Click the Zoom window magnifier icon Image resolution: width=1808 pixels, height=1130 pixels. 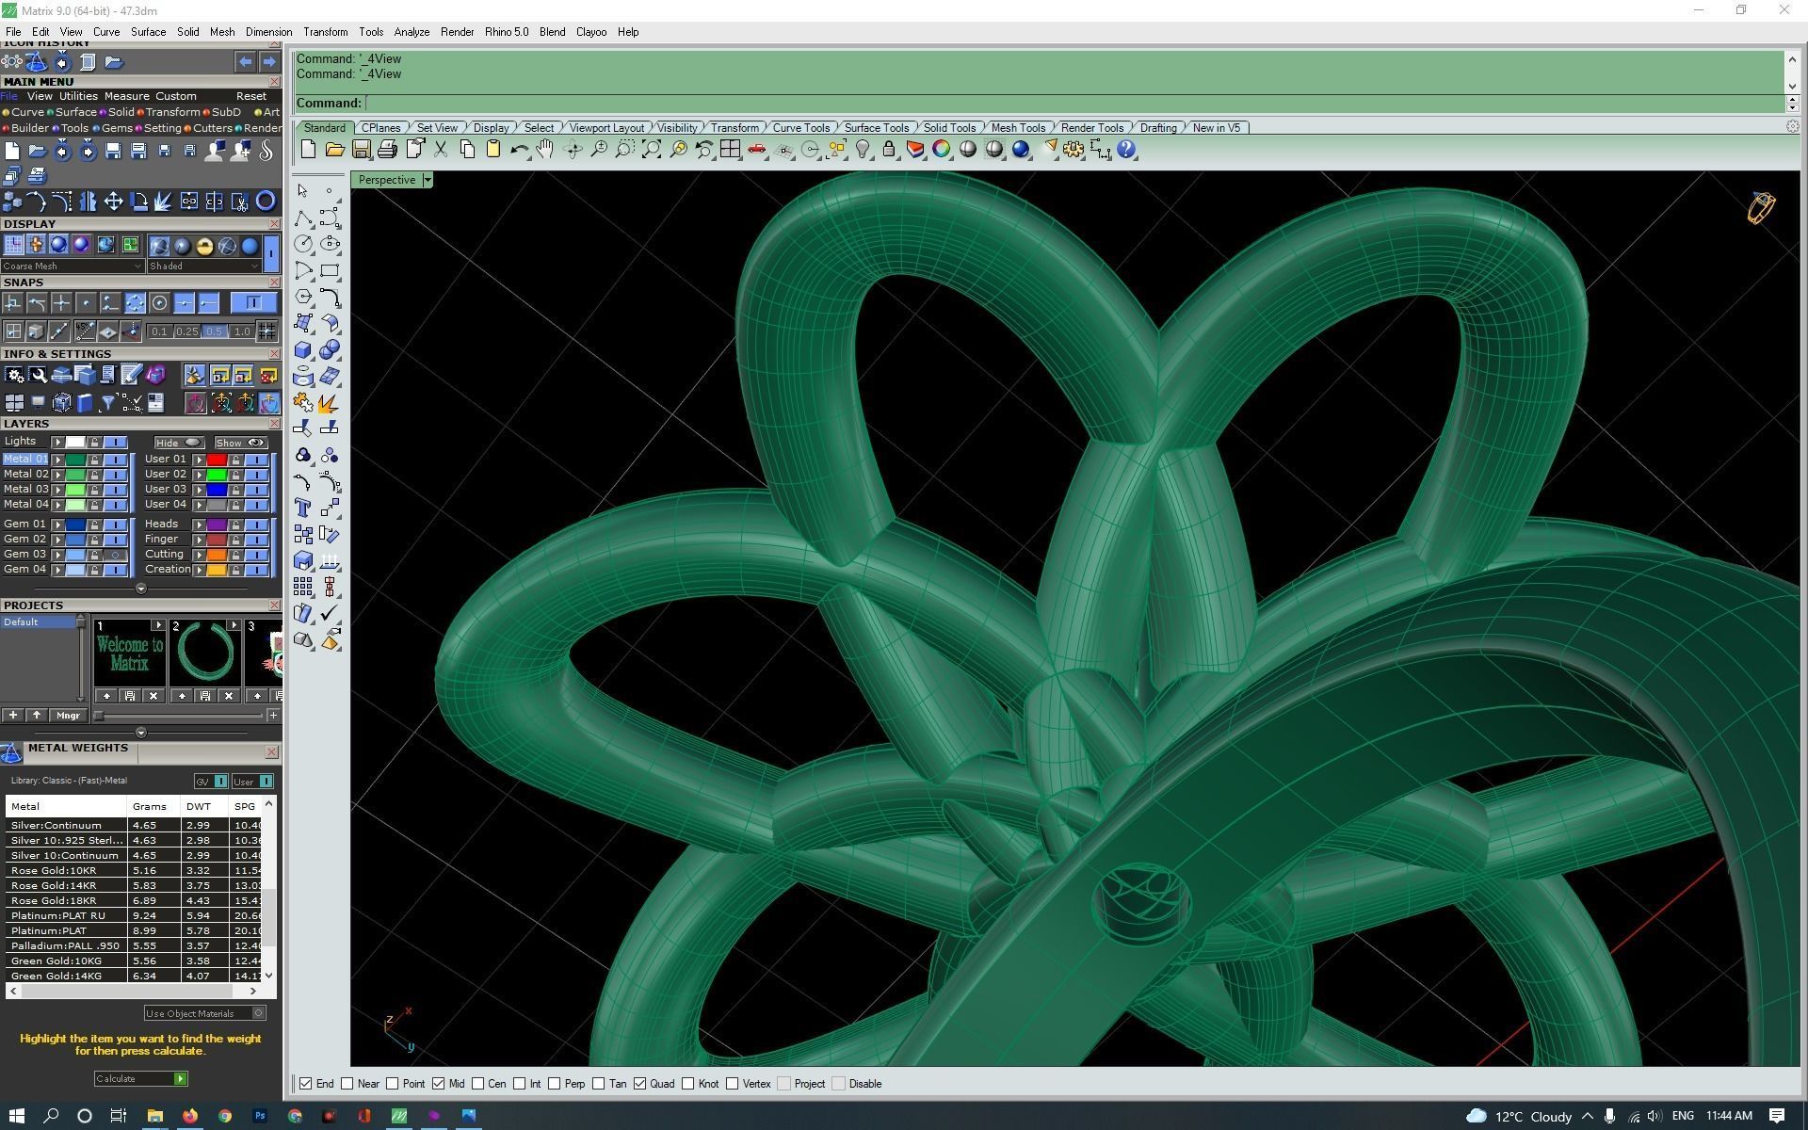(x=624, y=150)
